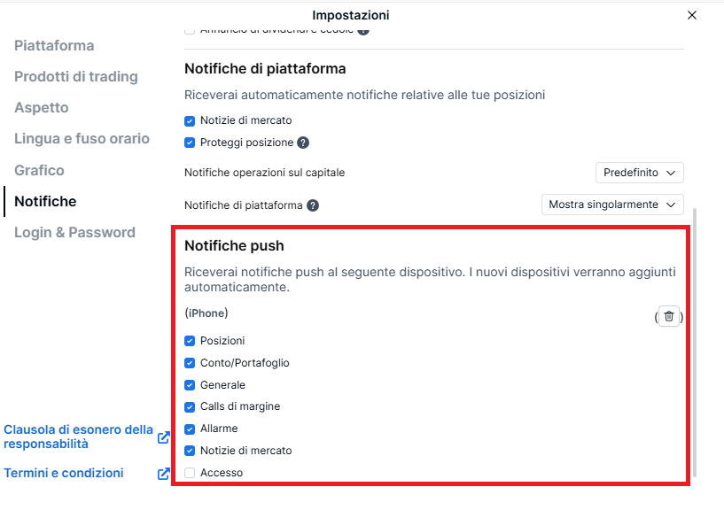Viewport: 724px width, 510px height.
Task: Open external link icon beside Termini e condizioni
Action: tap(163, 474)
